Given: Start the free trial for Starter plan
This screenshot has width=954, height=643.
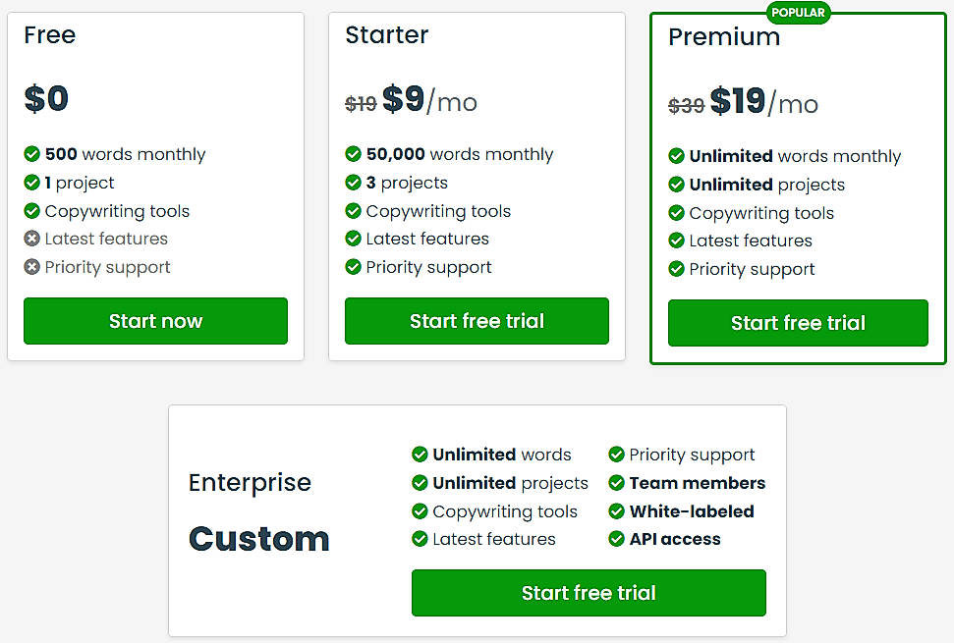Looking at the screenshot, I should (477, 321).
